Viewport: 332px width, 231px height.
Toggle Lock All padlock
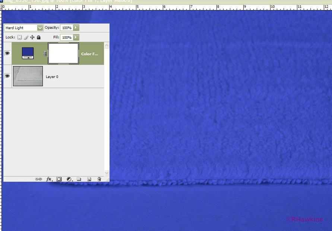click(39, 37)
